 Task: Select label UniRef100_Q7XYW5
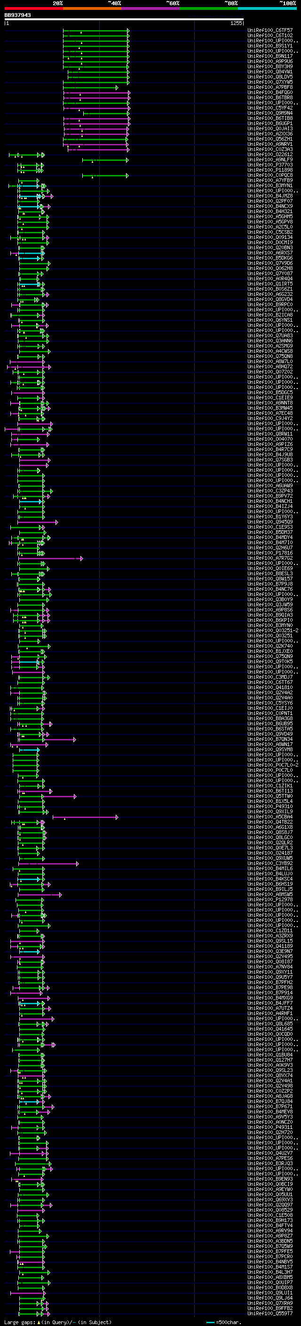[270, 82]
